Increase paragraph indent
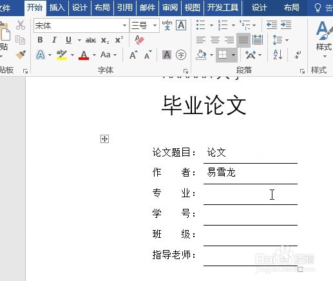The height and width of the screenshot is (281, 333). 286,25
